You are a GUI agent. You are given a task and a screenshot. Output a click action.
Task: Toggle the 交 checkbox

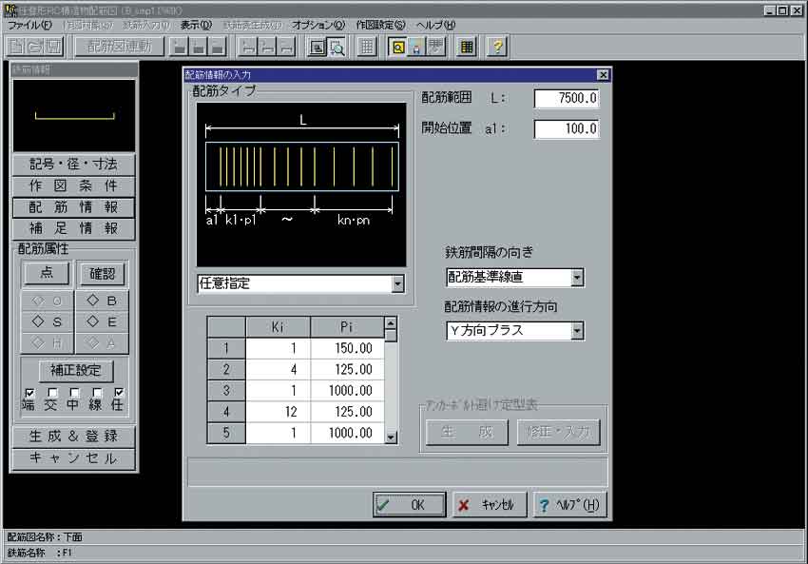52,393
